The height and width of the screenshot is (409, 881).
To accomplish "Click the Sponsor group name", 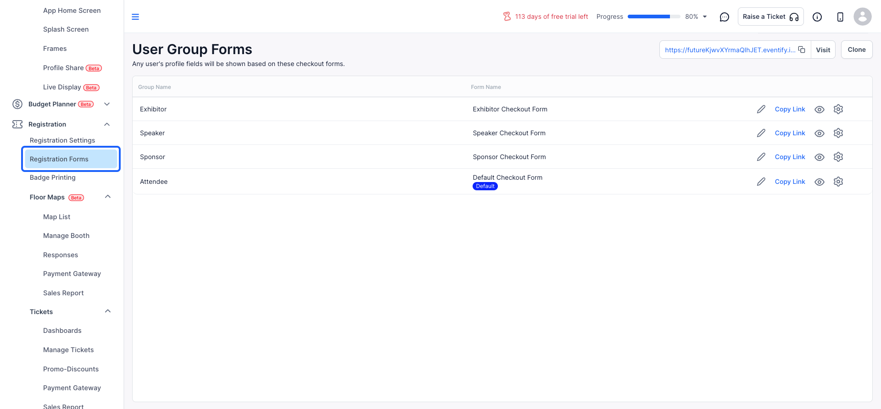I will tap(152, 157).
